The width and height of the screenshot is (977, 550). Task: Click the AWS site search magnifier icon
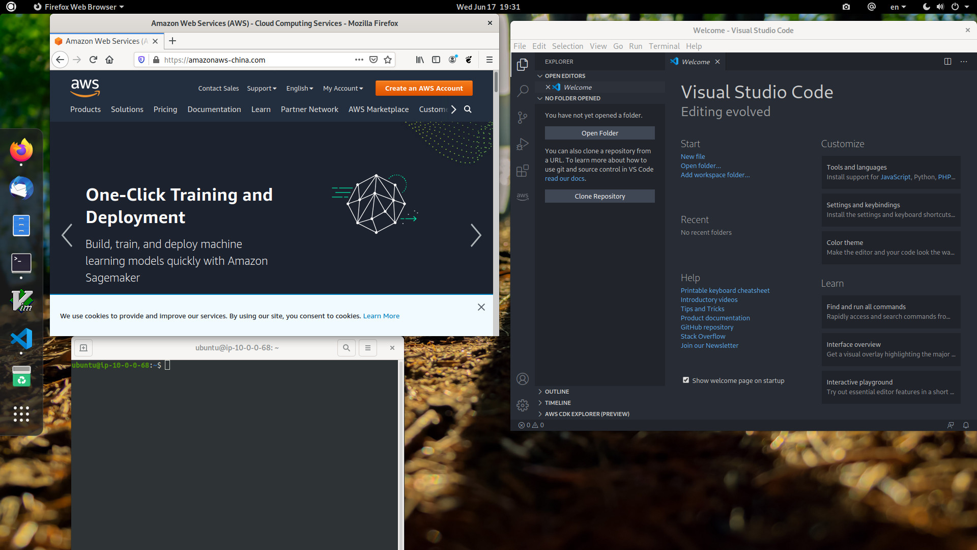click(468, 109)
